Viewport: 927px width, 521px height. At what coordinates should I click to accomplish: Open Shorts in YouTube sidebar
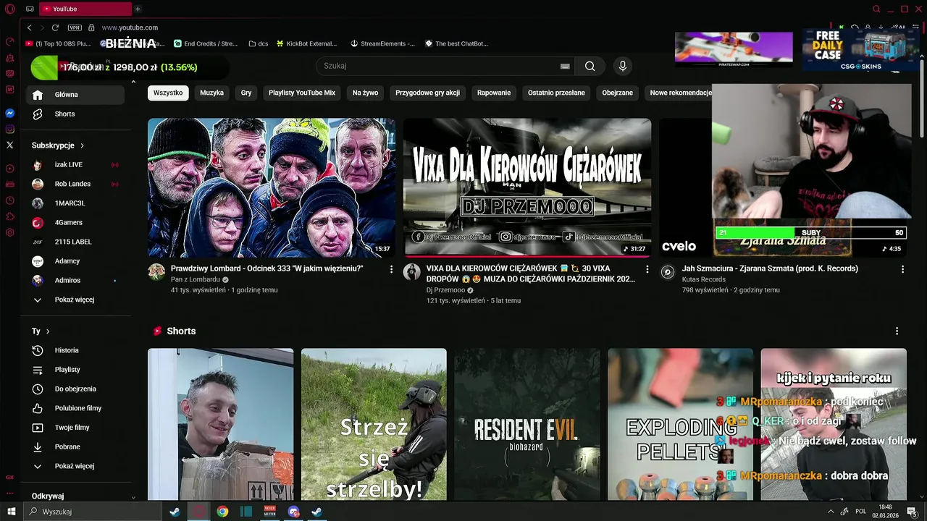[x=75, y=114]
